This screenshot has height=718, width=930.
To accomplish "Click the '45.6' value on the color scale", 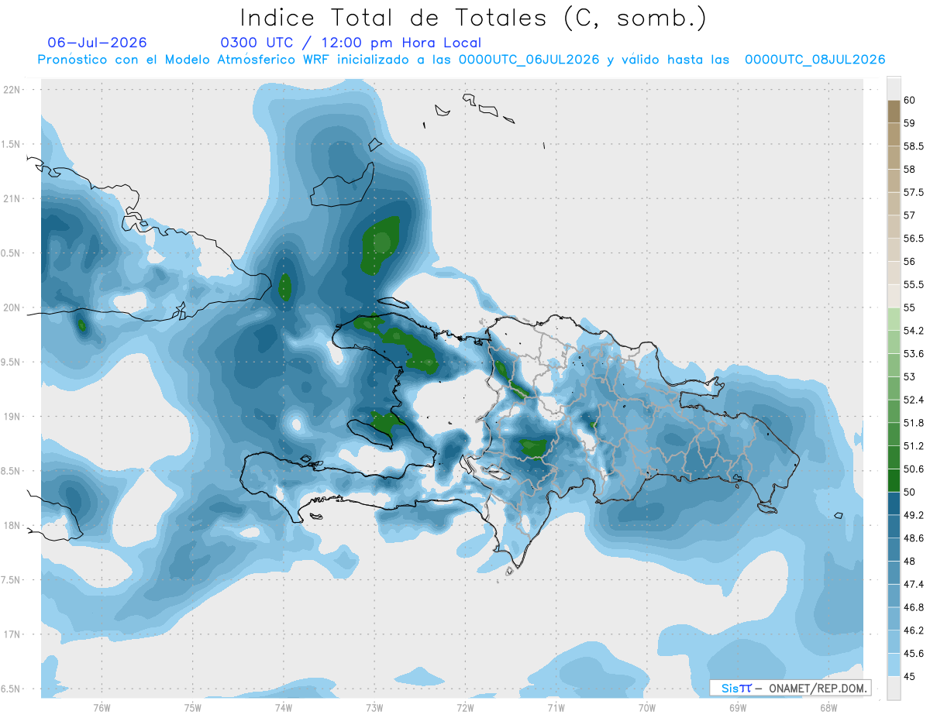I will pos(912,653).
